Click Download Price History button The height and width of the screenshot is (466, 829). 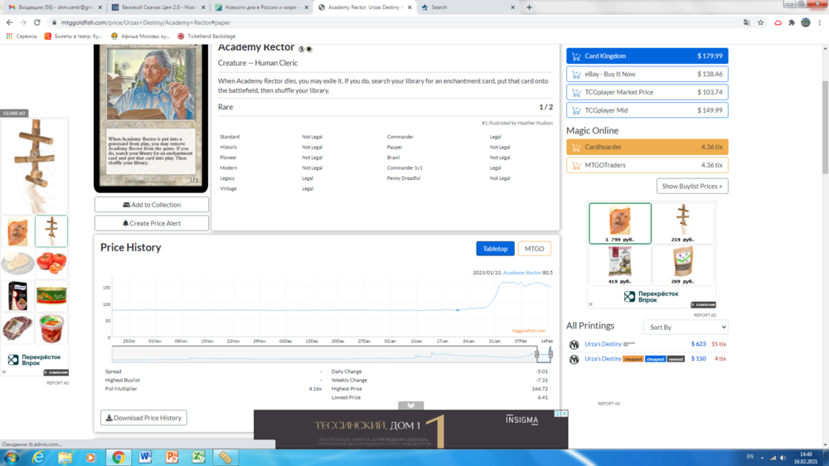[x=143, y=418]
